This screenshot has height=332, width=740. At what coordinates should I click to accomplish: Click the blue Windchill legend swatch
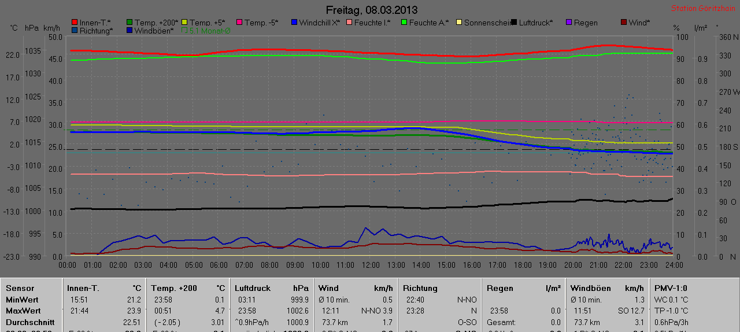point(294,23)
